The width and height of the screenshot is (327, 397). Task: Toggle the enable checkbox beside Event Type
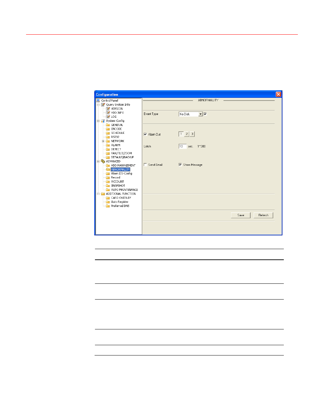[x=205, y=114]
